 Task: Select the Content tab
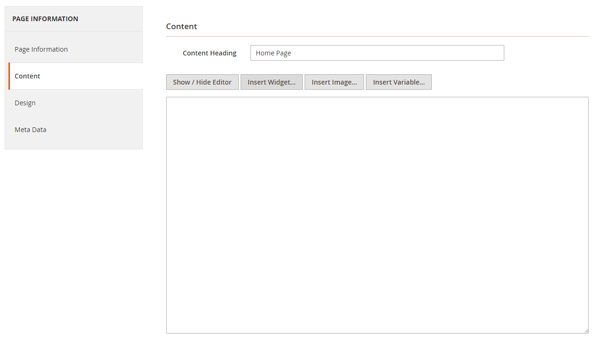[x=75, y=76]
